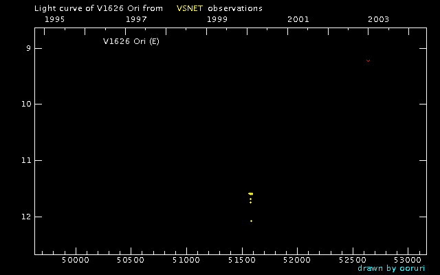Click the magnitude 10 axis label
The width and height of the screenshot is (440, 275).
pyautogui.click(x=26, y=104)
